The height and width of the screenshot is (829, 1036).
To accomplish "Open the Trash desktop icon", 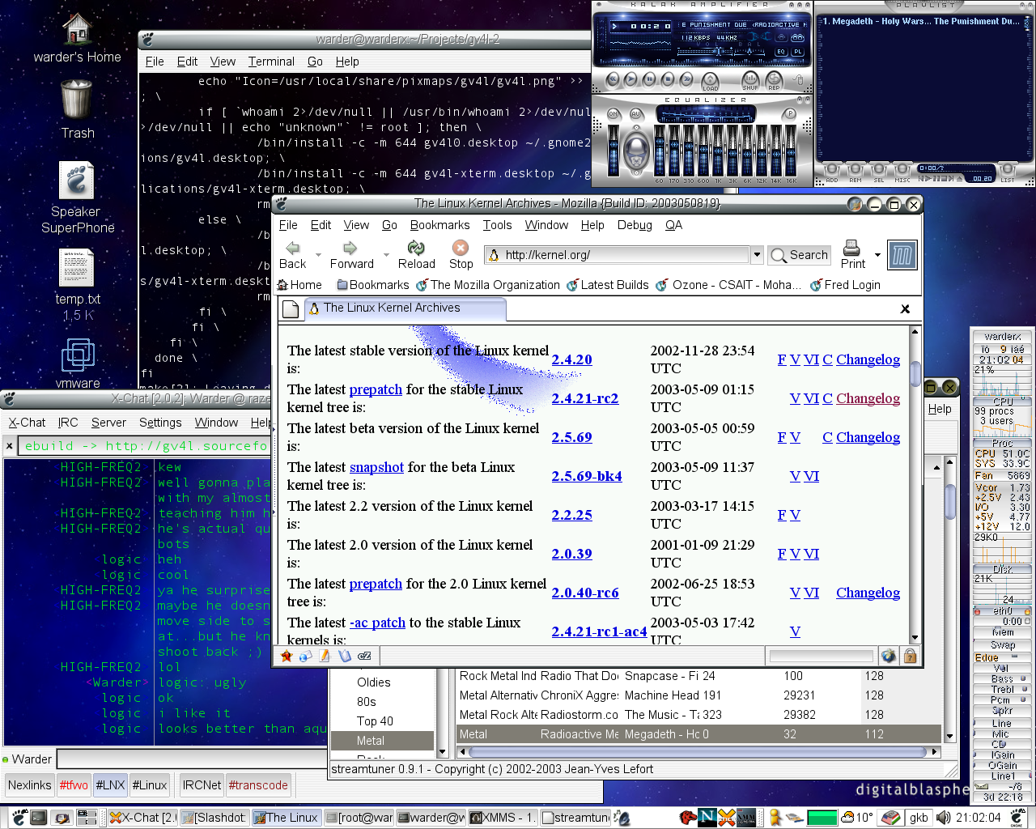I will click(x=77, y=100).
